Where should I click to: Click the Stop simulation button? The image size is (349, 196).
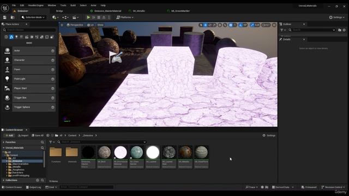(x=99, y=17)
